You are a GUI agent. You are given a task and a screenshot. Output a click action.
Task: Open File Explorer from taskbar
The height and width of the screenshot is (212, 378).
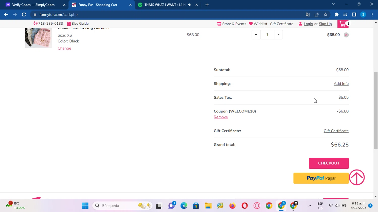pos(208,206)
